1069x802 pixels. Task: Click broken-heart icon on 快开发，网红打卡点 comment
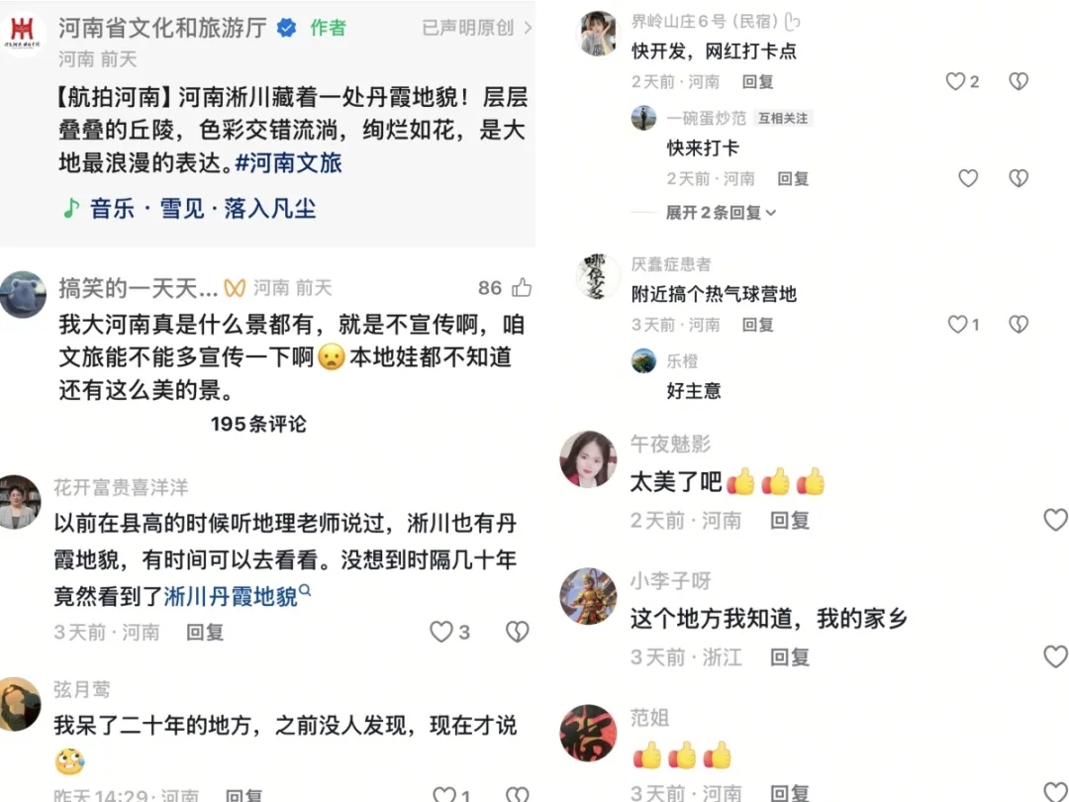pyautogui.click(x=1019, y=81)
